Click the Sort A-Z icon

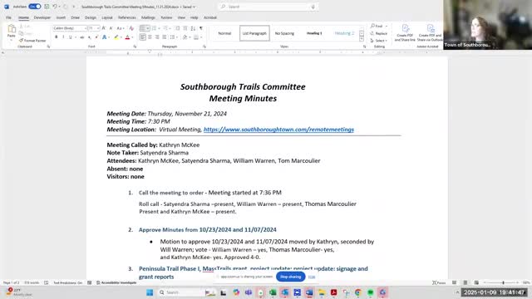[x=193, y=28]
